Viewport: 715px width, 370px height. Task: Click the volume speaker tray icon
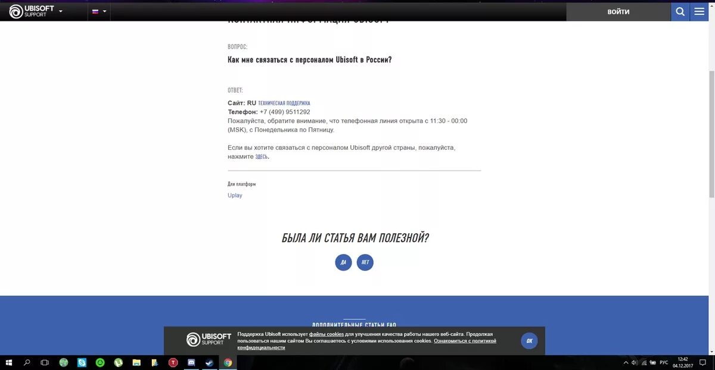pos(635,362)
